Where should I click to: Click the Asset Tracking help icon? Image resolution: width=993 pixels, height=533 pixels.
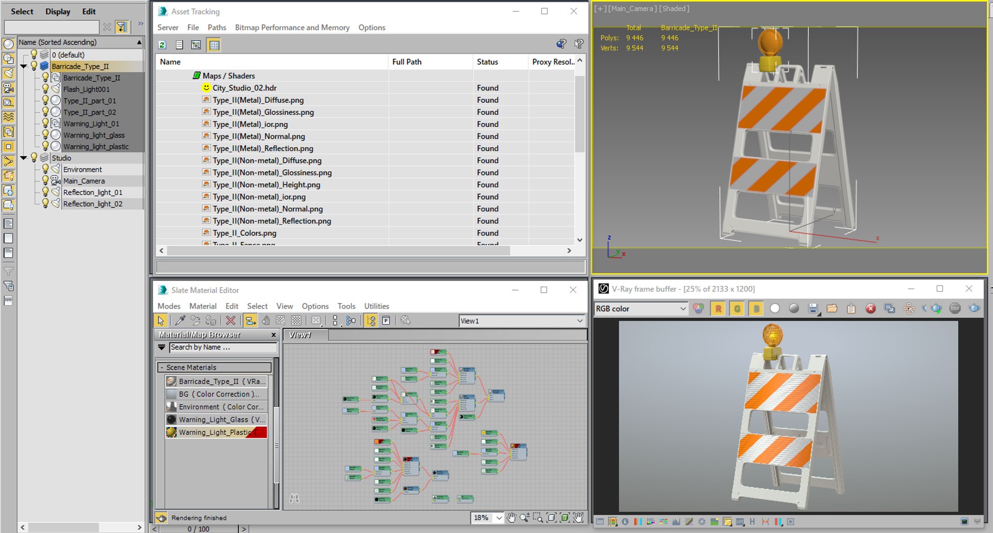[x=579, y=44]
